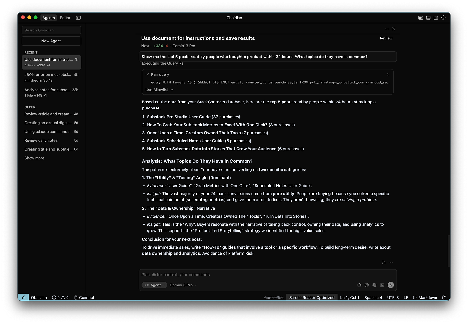
Task: Click Obsidian label in status bar
Action: click(39, 298)
